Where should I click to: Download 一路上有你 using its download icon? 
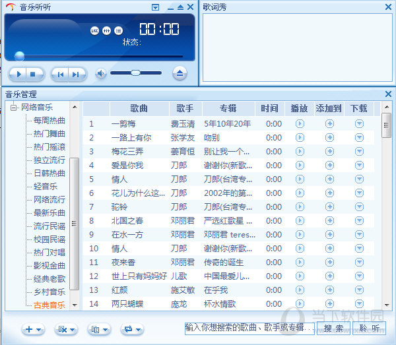click(x=359, y=138)
